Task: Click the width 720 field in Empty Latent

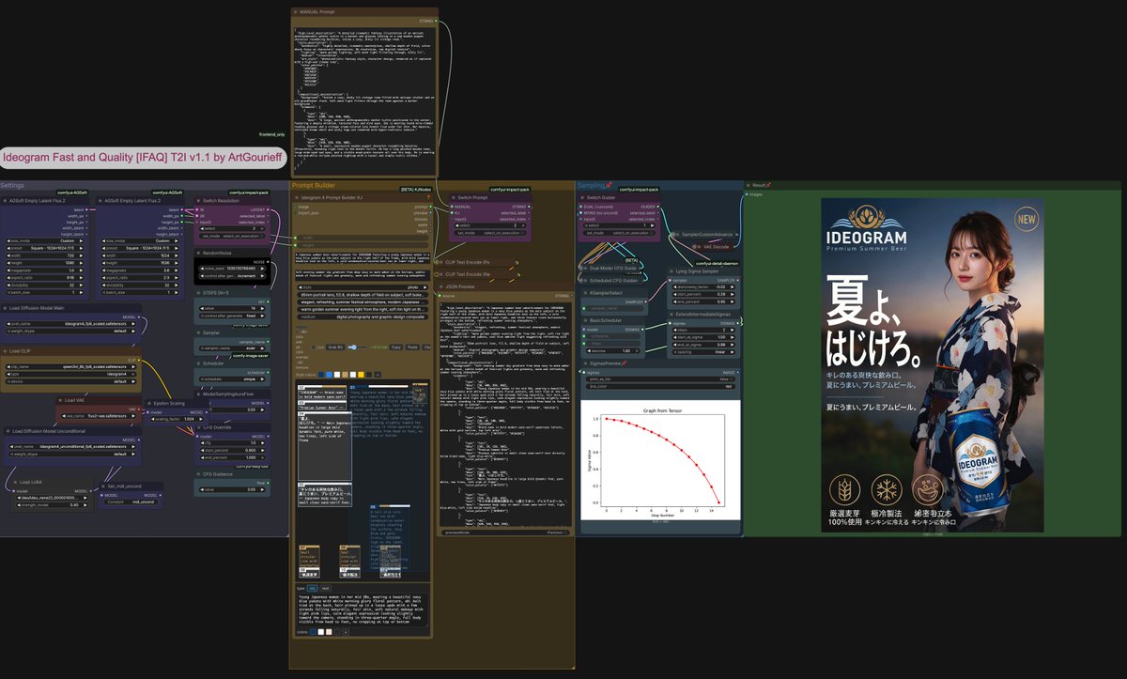Action: pos(45,255)
